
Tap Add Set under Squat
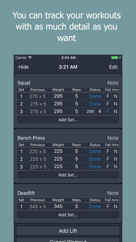[68, 120]
